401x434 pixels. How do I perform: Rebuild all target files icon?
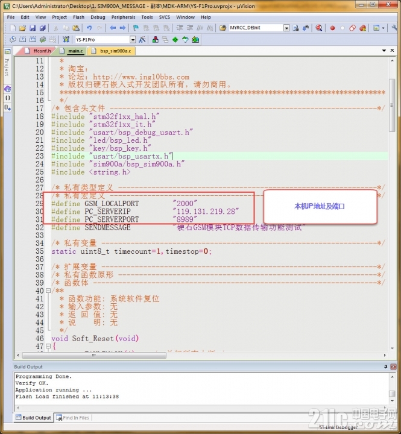(33, 40)
